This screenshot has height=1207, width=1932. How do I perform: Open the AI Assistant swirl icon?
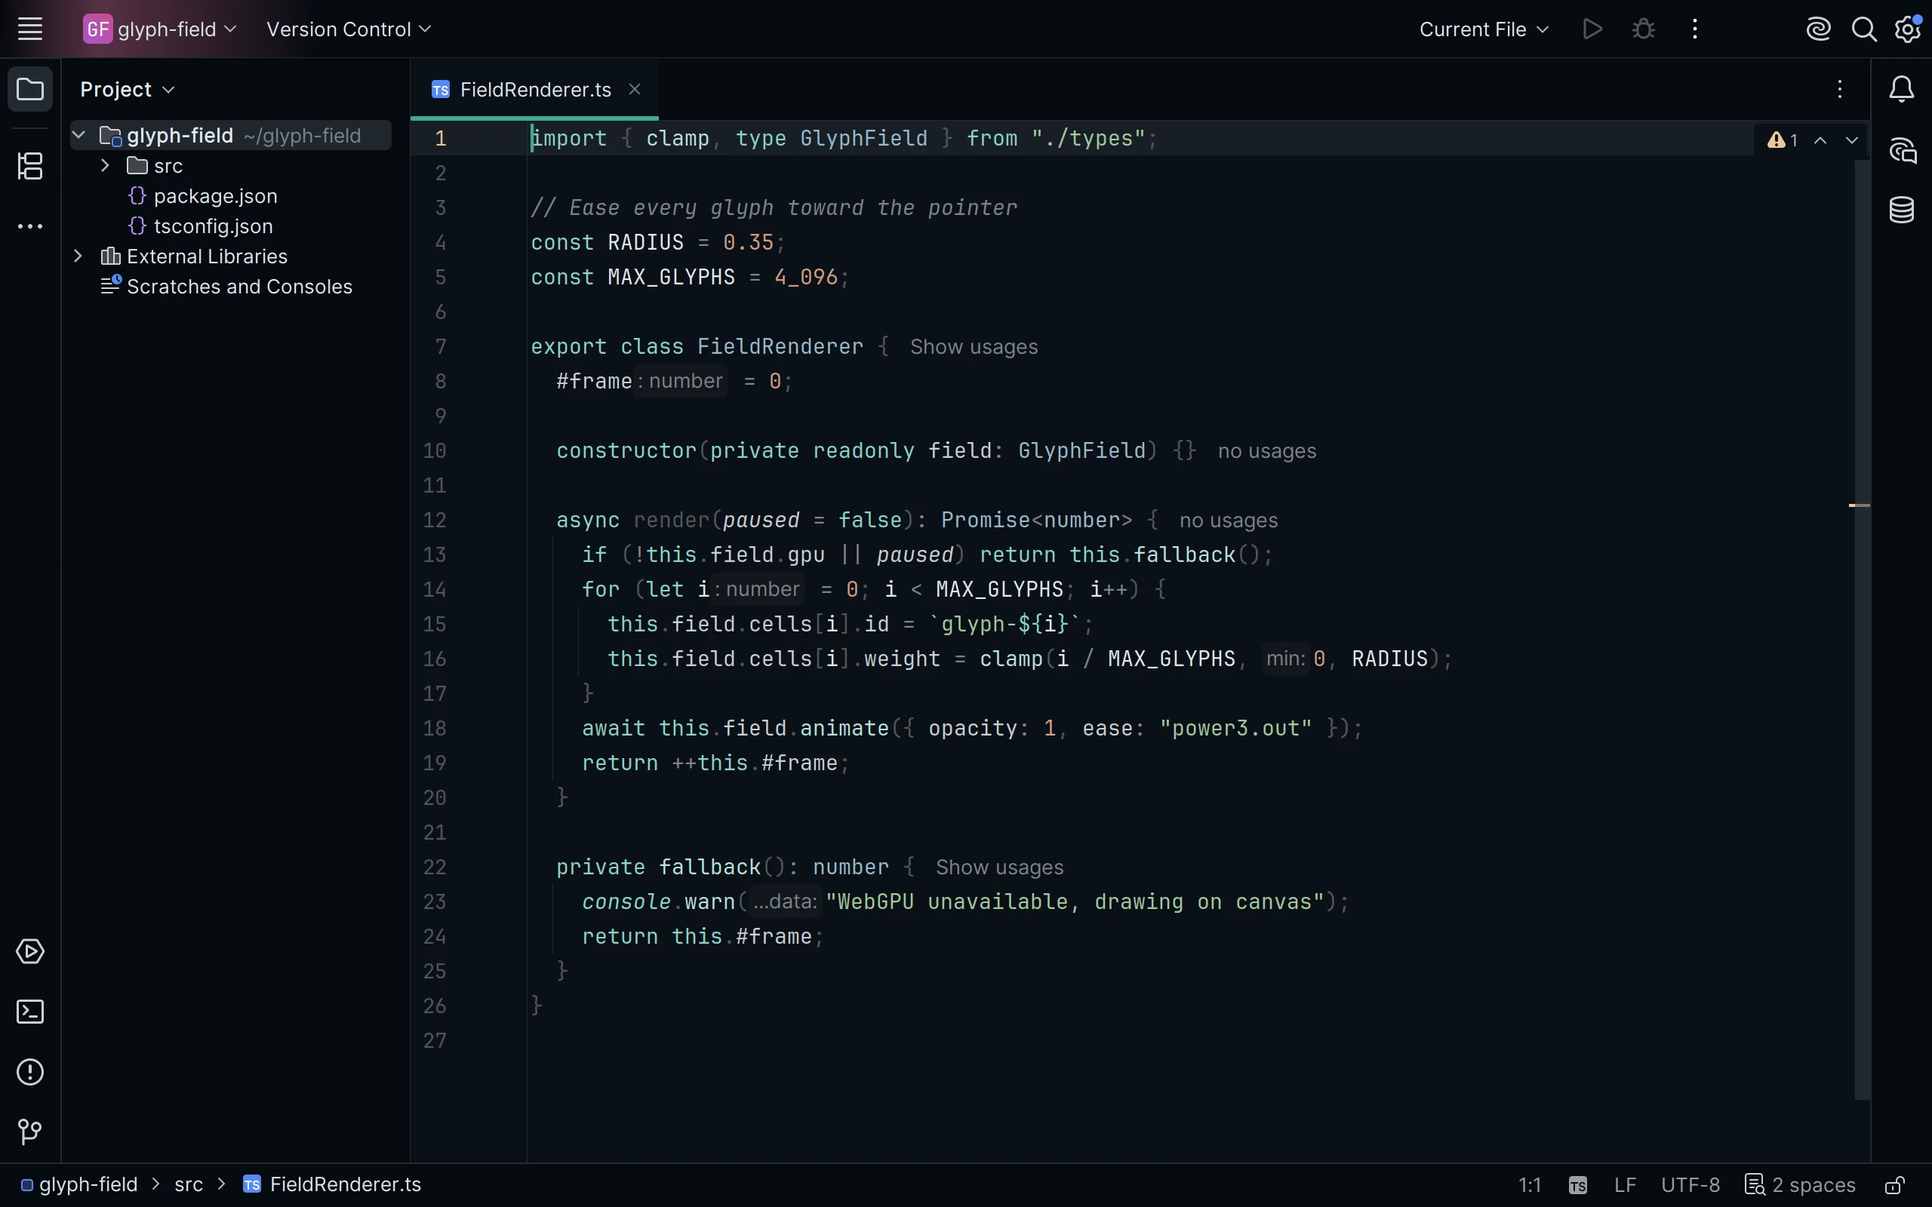click(x=1818, y=29)
